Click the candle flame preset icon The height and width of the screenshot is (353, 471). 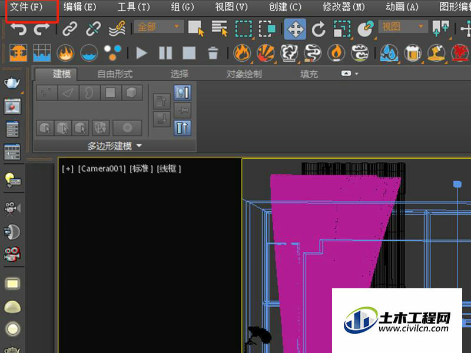(336, 53)
